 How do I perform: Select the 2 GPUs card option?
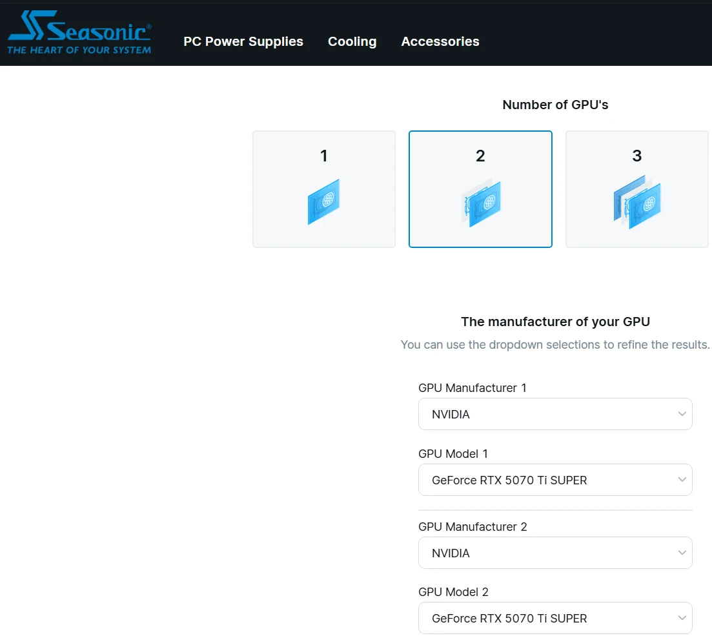point(480,189)
